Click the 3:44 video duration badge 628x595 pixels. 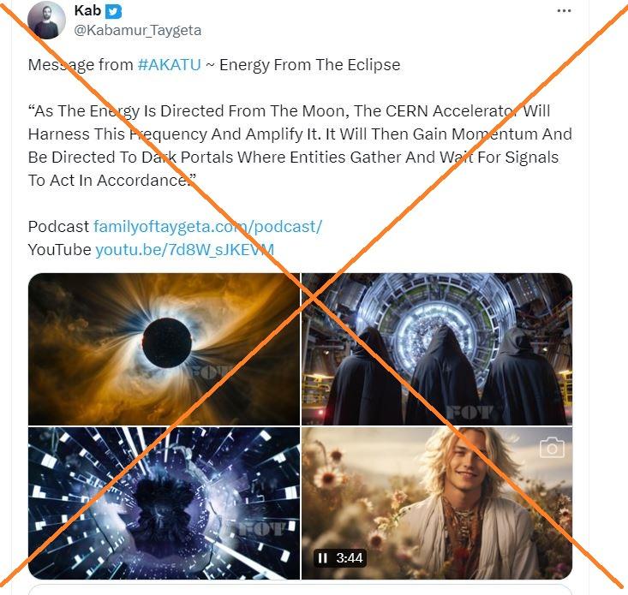coord(339,558)
